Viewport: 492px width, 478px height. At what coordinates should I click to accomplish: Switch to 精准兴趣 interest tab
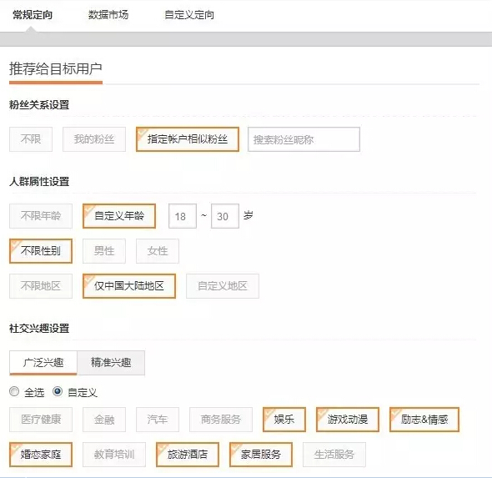coord(111,363)
